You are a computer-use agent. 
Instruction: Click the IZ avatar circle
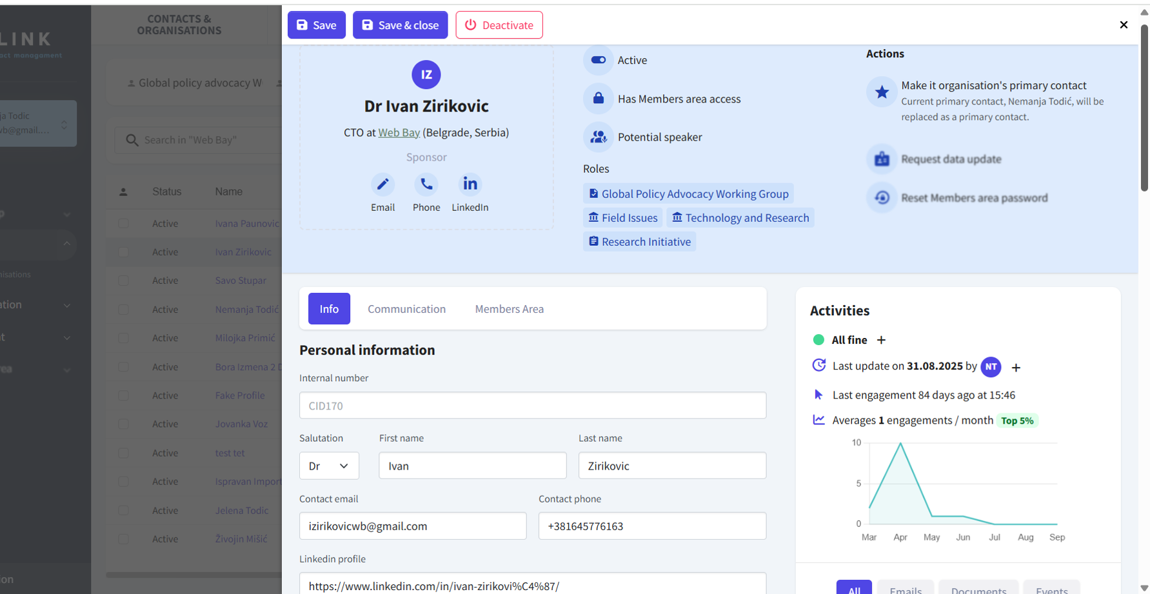[x=426, y=75]
